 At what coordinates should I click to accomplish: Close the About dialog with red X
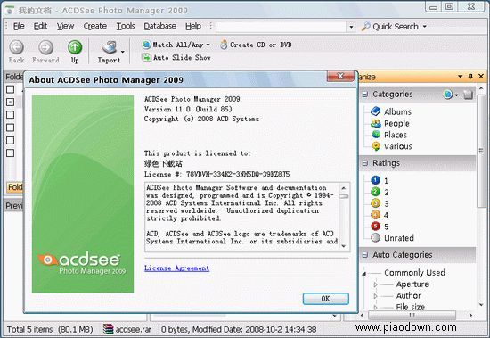(x=340, y=76)
